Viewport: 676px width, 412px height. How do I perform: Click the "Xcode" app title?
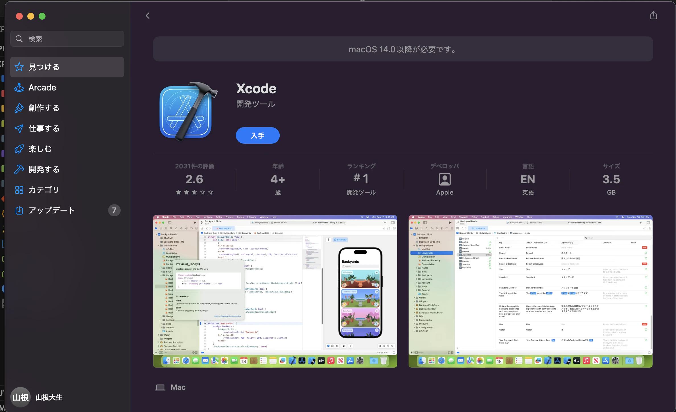(256, 88)
